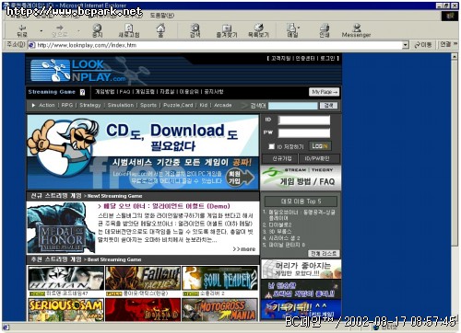
Task: Toggle the ID 저장하기 checkbox
Action: 271,146
